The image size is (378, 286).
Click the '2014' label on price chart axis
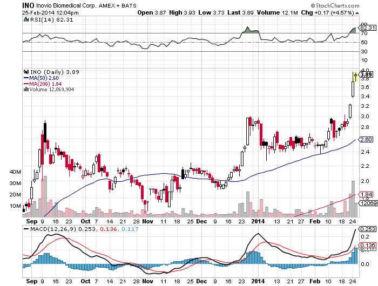258,221
